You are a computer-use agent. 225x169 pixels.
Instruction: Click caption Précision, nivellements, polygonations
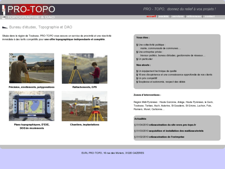pyautogui.click(x=32, y=87)
